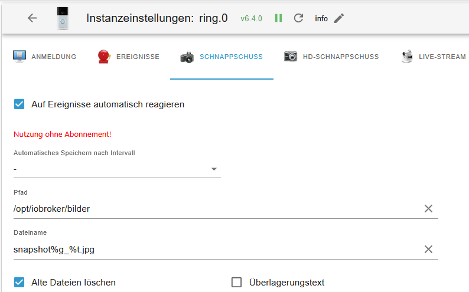Toggle Auf Ereignisse automatisch reagieren checkbox
The image size is (469, 292).
click(x=19, y=104)
